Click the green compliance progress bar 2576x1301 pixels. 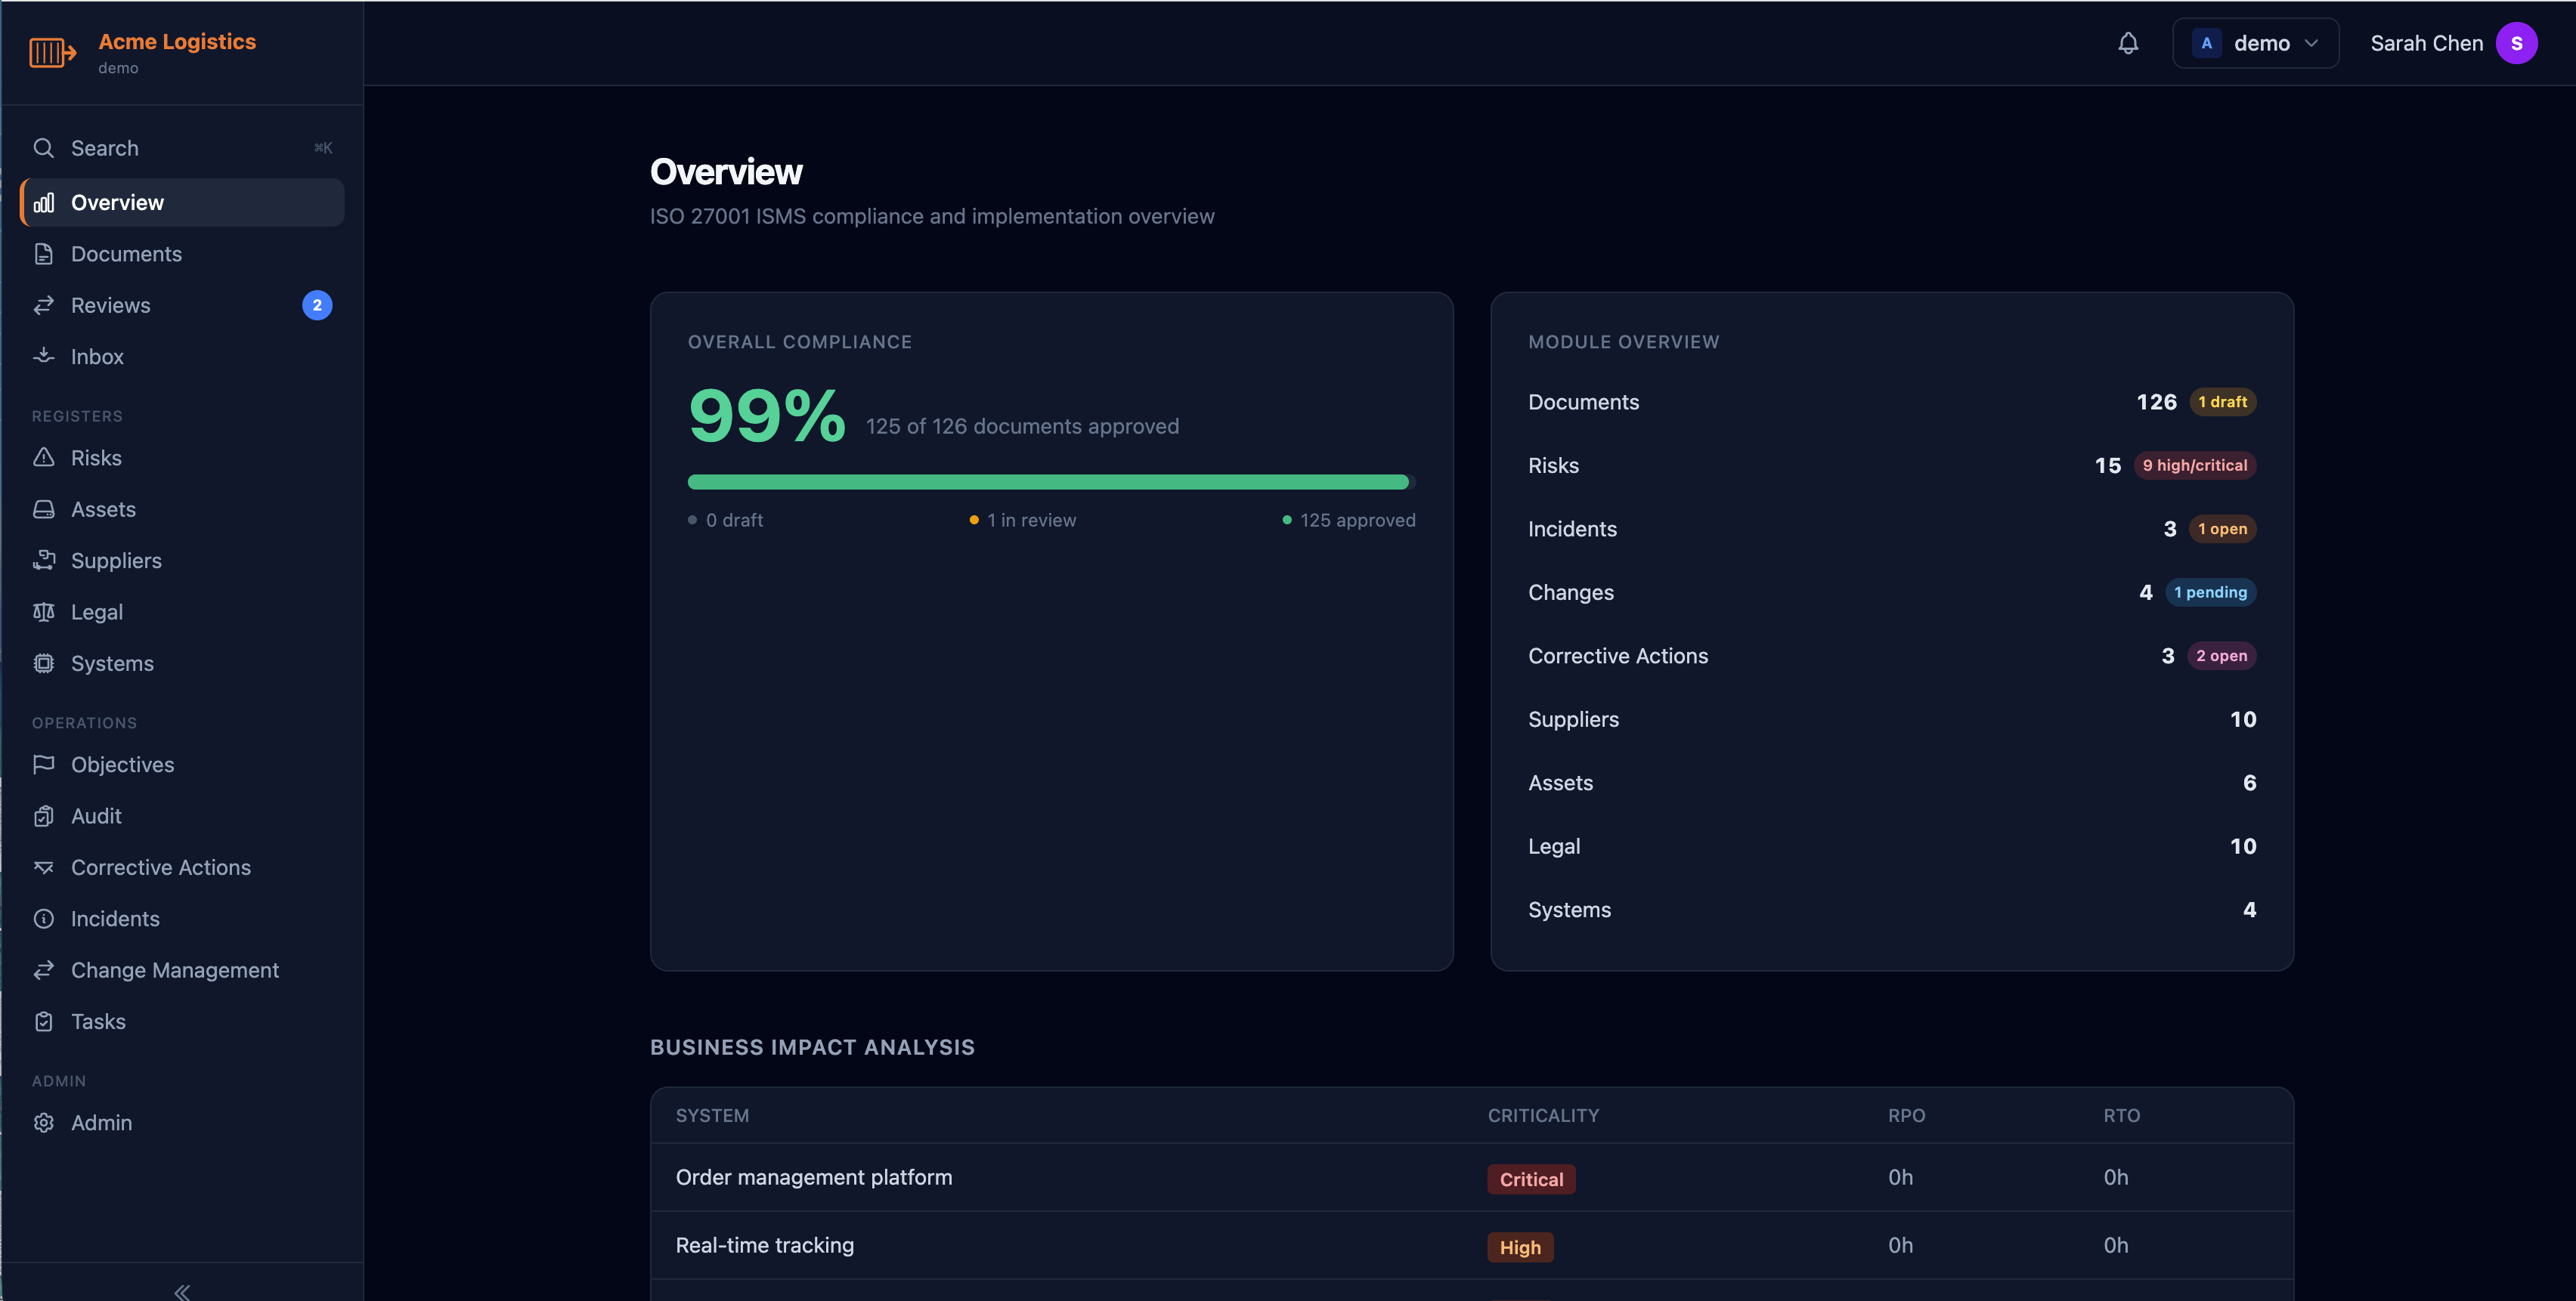1051,481
